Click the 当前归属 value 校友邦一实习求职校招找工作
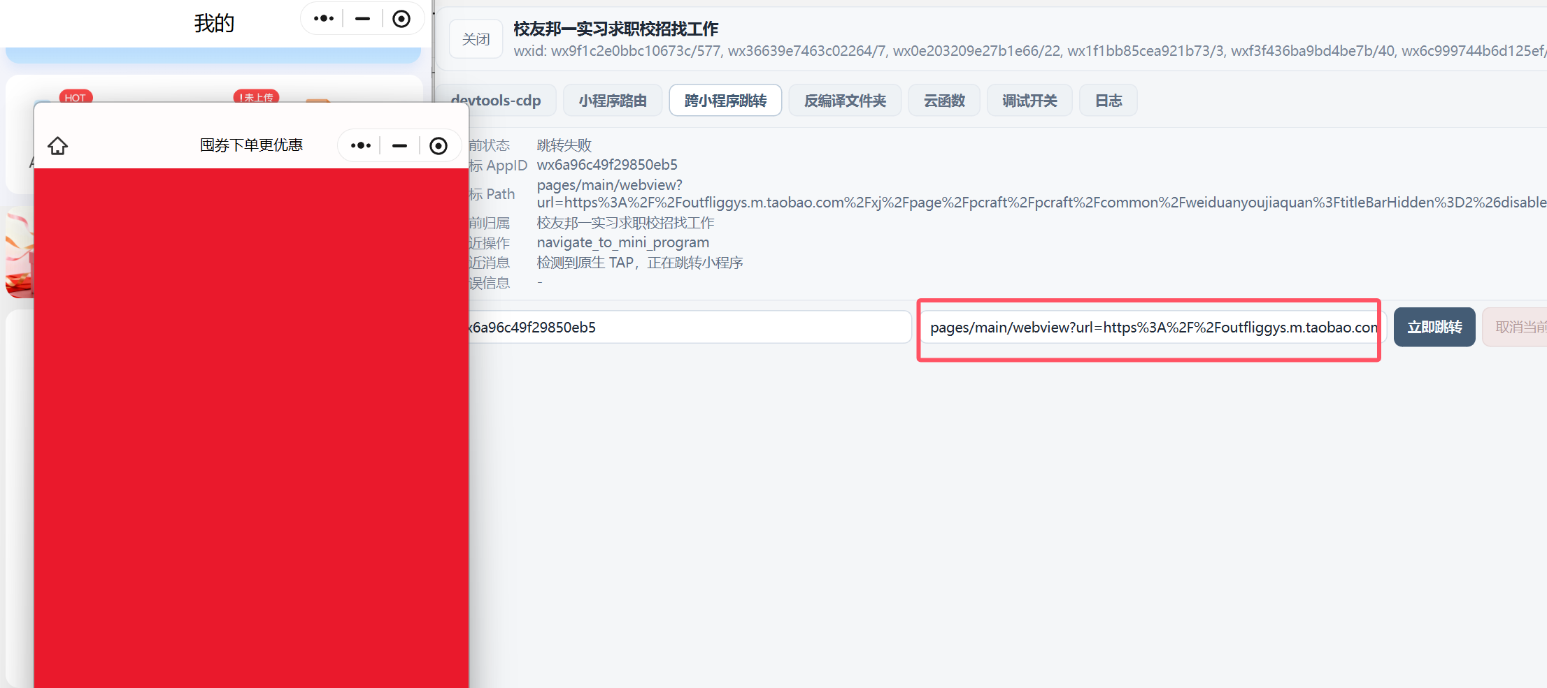Image resolution: width=1547 pixels, height=688 pixels. pos(625,223)
